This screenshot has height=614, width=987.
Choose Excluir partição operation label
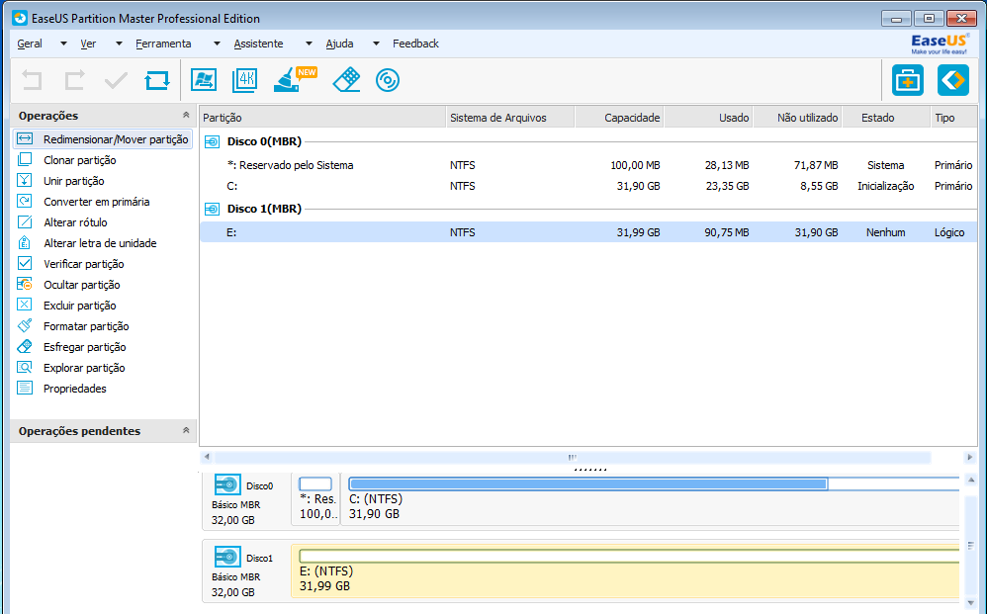[x=80, y=306]
